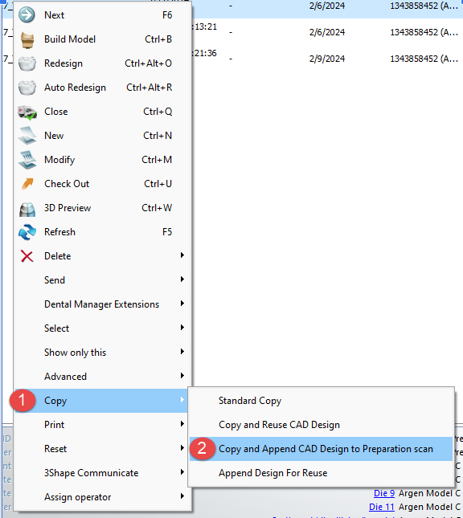Click the Build Model icon
Screen dimensions: 463x518
tap(27, 39)
